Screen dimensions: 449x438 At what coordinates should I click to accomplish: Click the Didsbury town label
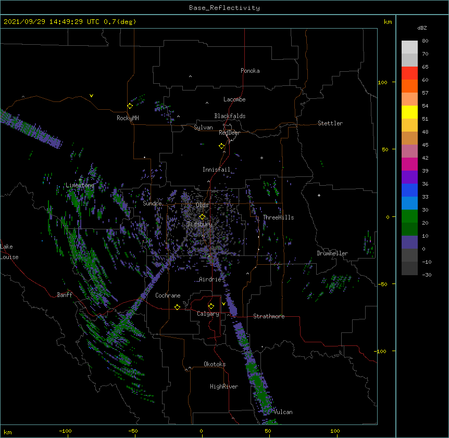click(x=199, y=224)
